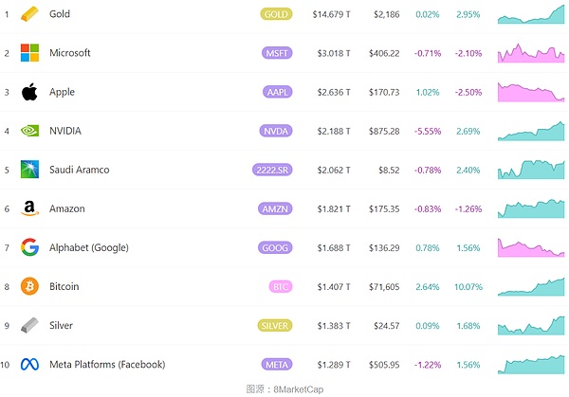Click the Bitcoin logo icon

29,286
